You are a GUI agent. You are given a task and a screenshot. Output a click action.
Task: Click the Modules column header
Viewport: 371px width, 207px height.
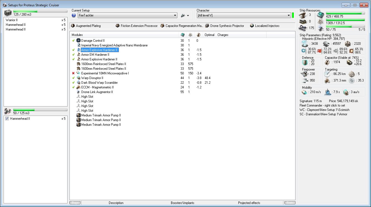tap(124, 35)
